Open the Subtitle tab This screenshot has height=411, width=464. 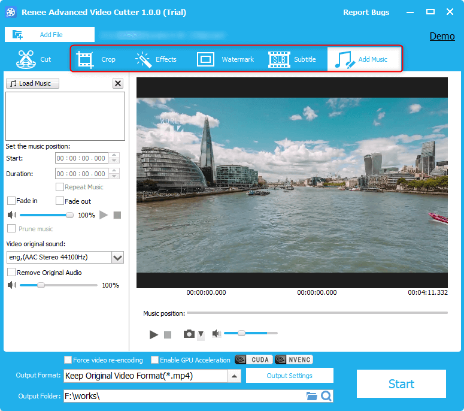coord(292,59)
